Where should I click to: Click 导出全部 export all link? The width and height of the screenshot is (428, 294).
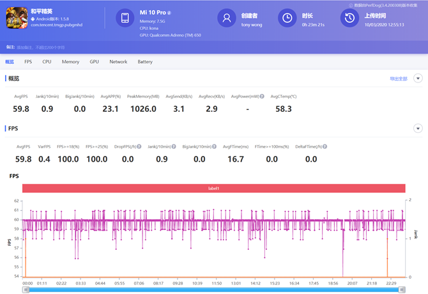click(398, 79)
